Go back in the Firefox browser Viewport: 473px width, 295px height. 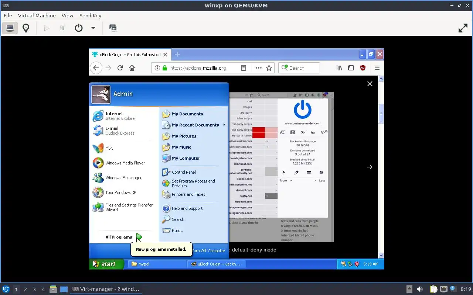[x=96, y=68]
